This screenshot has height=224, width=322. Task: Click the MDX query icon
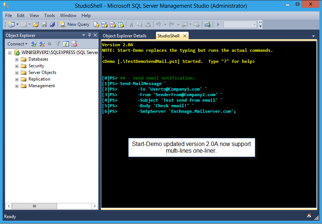tap(104, 25)
